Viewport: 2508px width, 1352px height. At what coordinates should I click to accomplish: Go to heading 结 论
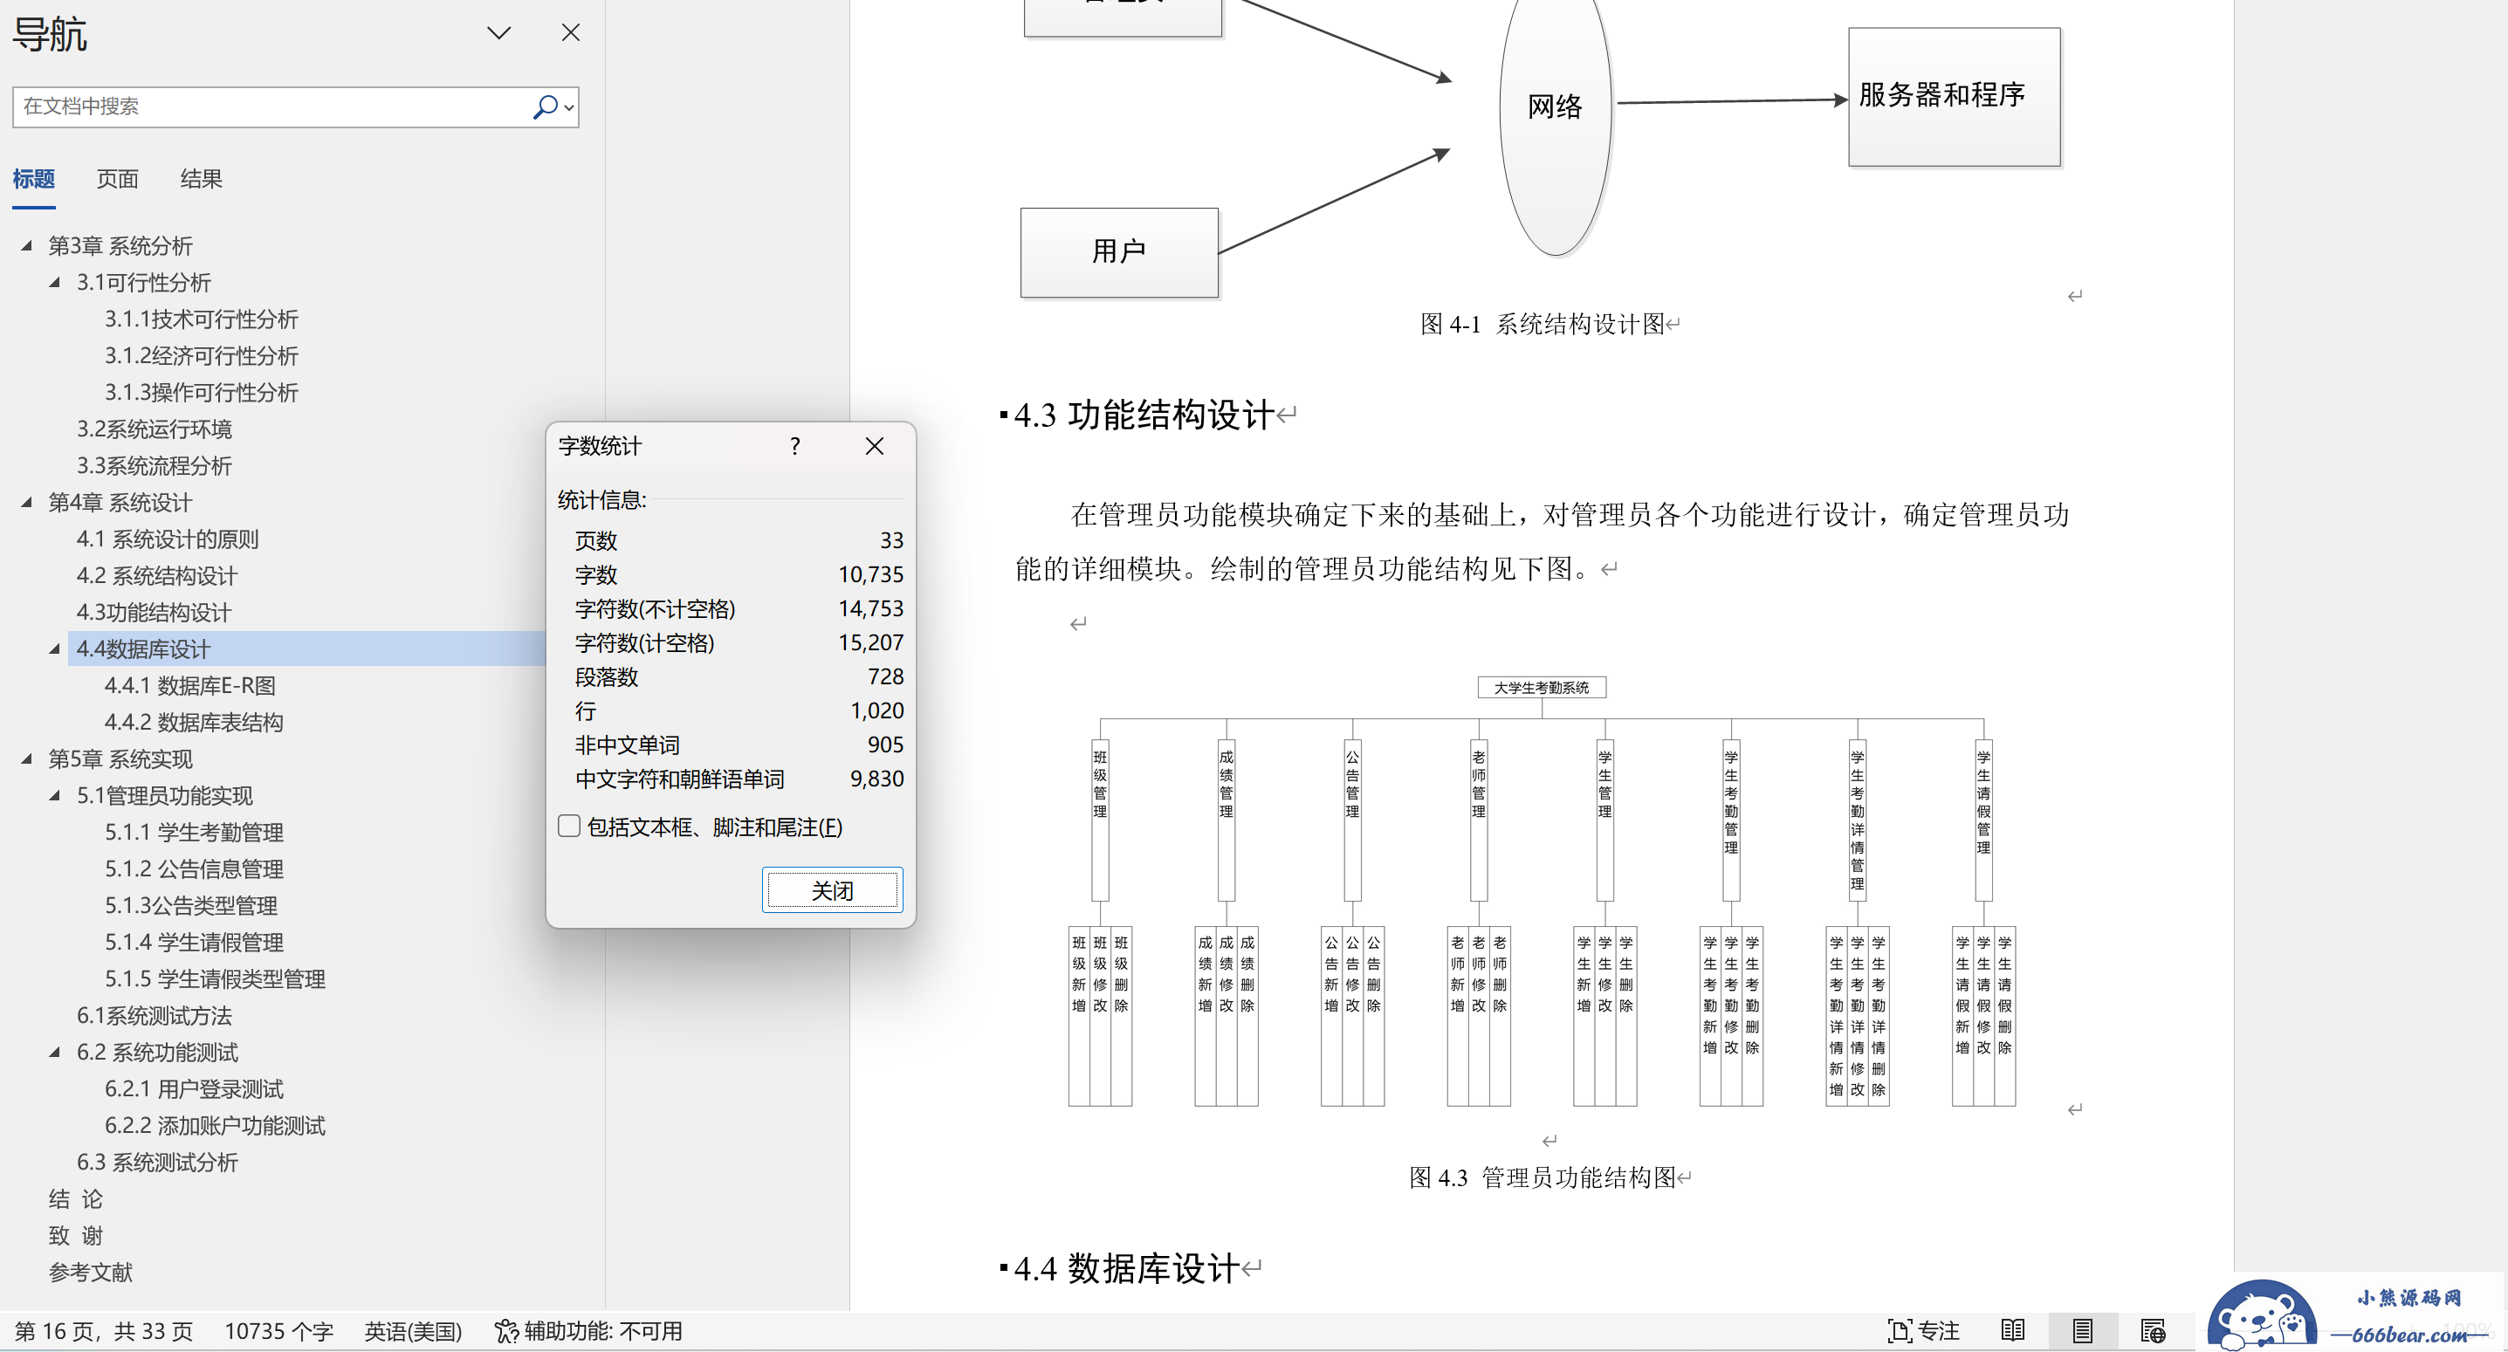[x=75, y=1199]
